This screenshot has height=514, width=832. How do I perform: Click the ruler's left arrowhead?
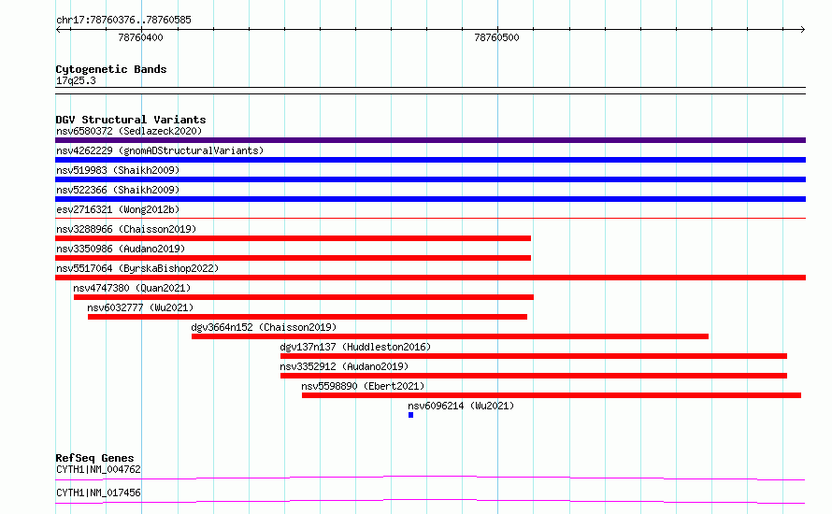point(58,30)
